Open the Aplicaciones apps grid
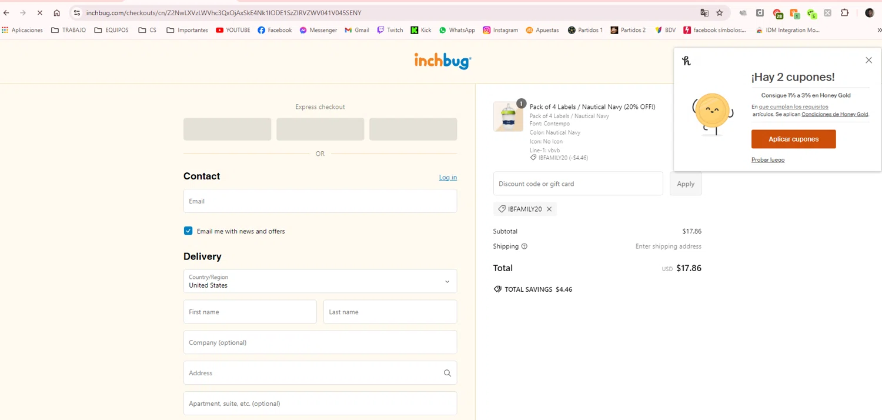Viewport: 882px width, 420px height. [22, 30]
